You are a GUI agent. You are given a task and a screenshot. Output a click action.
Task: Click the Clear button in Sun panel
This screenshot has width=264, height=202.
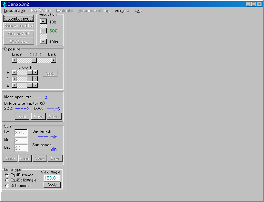tap(25, 158)
